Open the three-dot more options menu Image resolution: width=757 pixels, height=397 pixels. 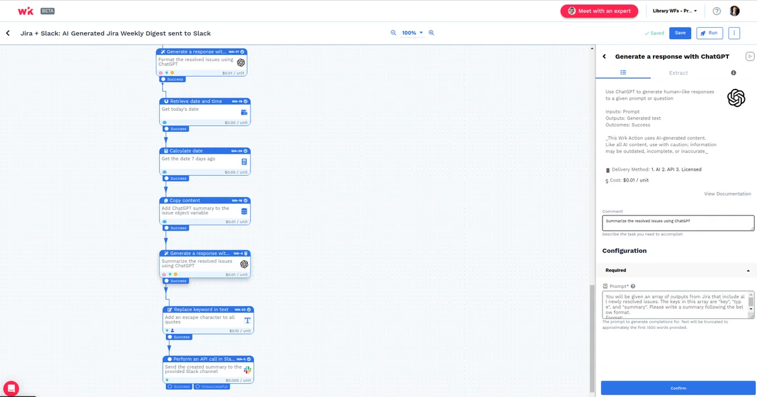click(x=734, y=33)
